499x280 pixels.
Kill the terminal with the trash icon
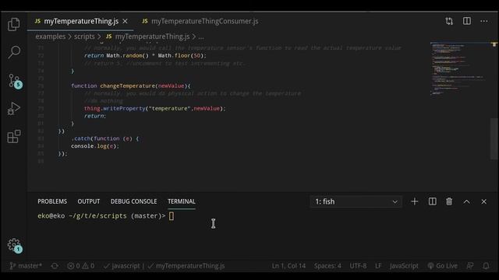pos(449,201)
